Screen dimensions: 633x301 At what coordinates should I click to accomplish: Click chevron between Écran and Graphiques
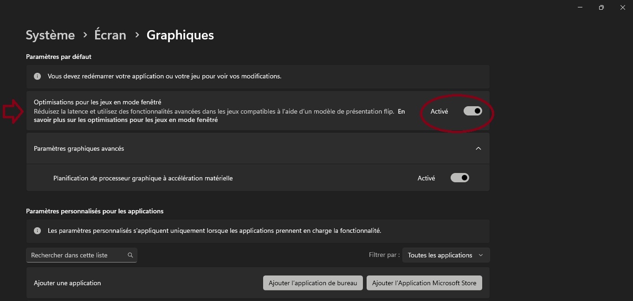pyautogui.click(x=137, y=35)
